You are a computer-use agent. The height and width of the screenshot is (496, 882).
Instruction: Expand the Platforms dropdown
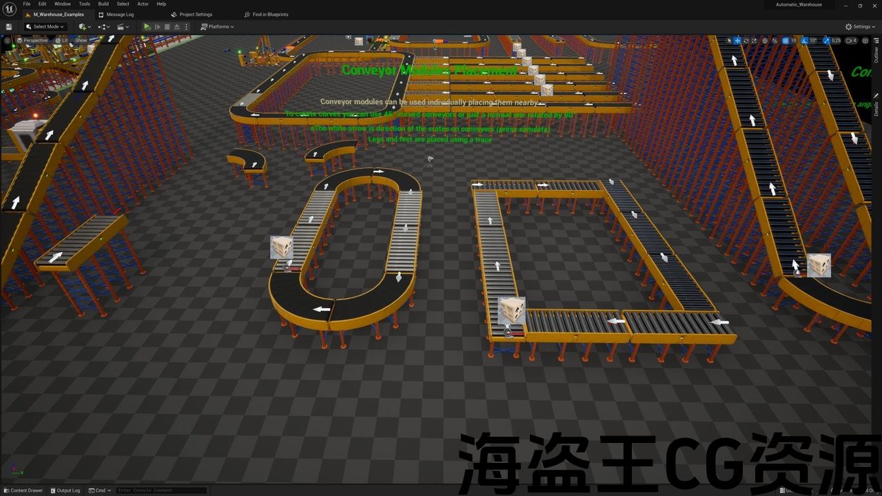click(x=217, y=27)
